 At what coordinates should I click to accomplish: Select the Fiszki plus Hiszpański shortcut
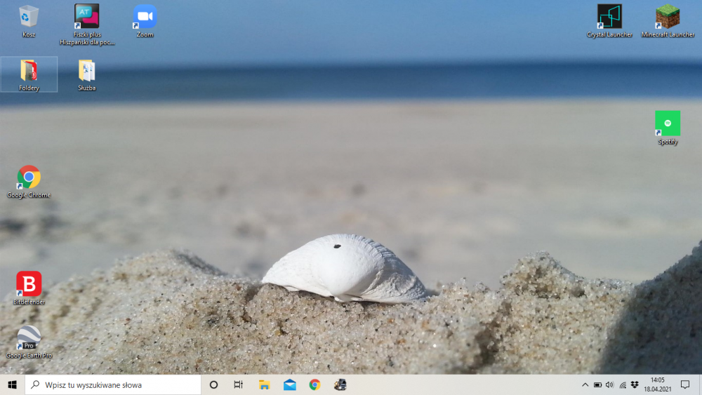coord(87,17)
